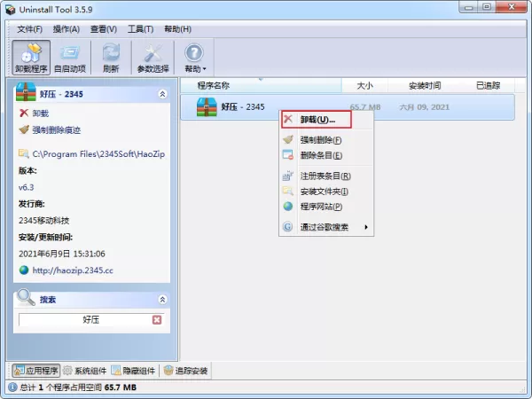Screen dimensions: 532x399
Task: Open 参数选择 preferences from the toolbar
Action: (x=153, y=58)
